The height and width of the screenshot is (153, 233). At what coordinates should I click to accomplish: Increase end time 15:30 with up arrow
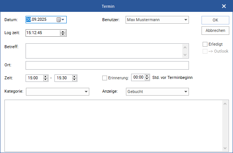click(74, 77)
